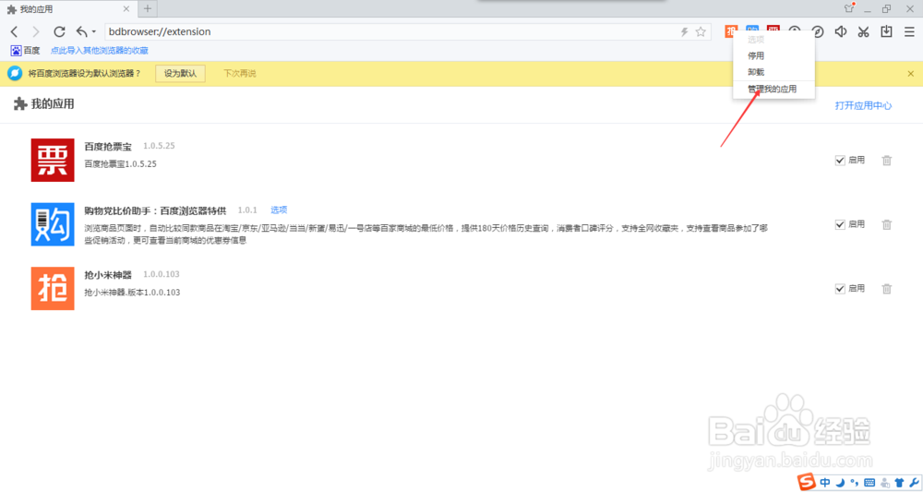Click the 百度抢票宝 red app icon
Screen dimensions: 923x492
coord(53,160)
